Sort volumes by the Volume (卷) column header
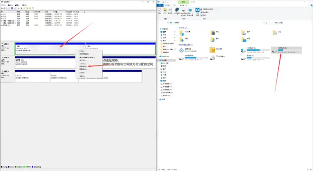Image resolution: width=313 pixels, height=171 pixels. click(8, 12)
